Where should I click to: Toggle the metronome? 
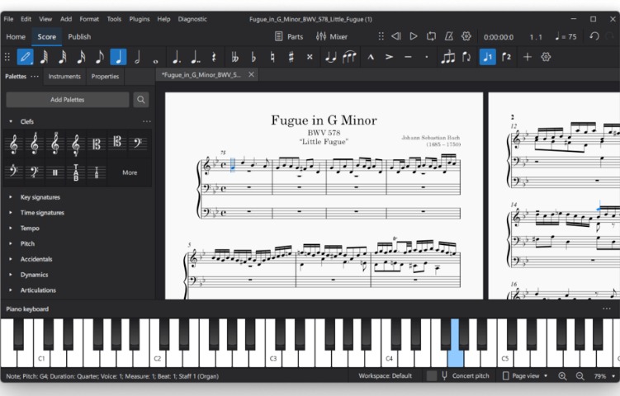pos(449,36)
